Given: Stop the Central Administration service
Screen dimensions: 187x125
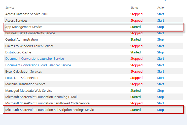Looking at the screenshot, I should [161, 40].
